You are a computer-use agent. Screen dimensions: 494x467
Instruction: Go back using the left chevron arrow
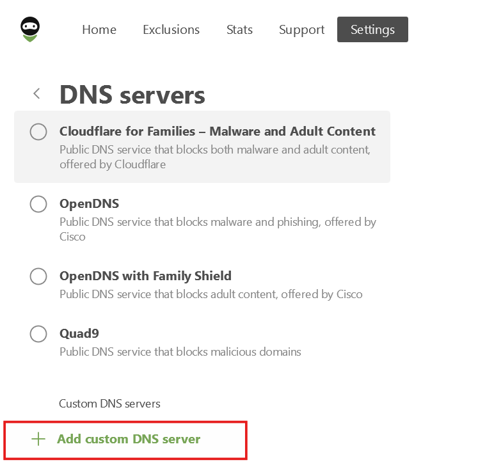click(36, 94)
